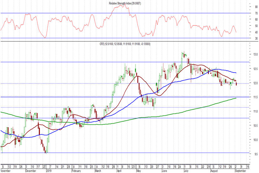Click the June month label
259x173 pixels.
164,171
